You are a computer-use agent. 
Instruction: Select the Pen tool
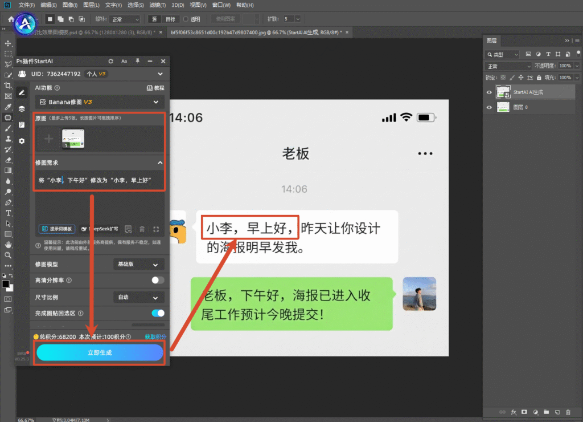[8, 202]
